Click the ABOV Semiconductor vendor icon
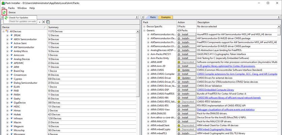282x135 pixels. click(x=11, y=39)
